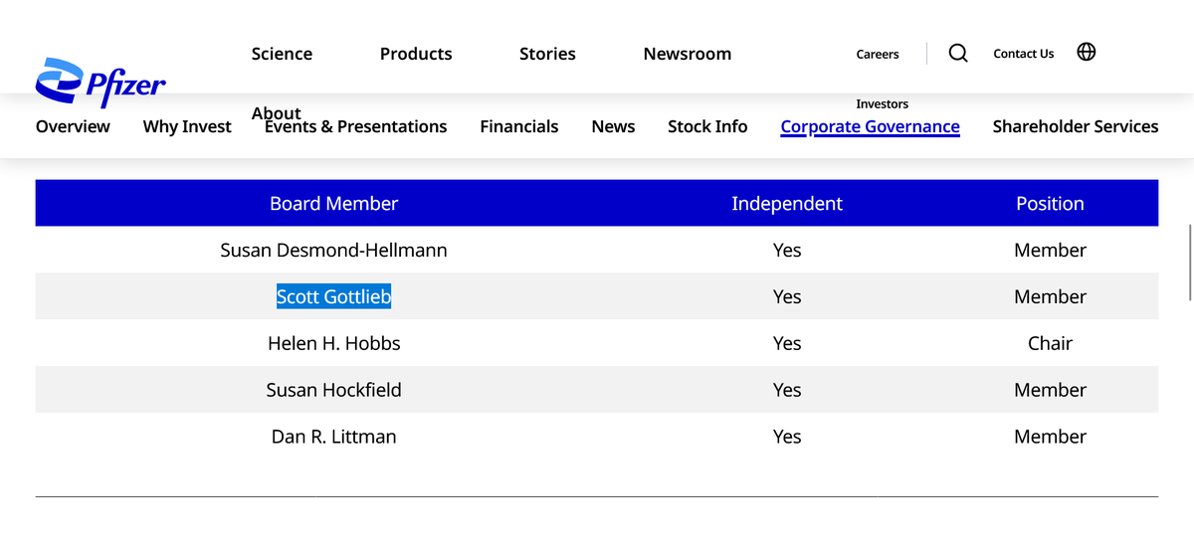Click the Independent column header

787,203
